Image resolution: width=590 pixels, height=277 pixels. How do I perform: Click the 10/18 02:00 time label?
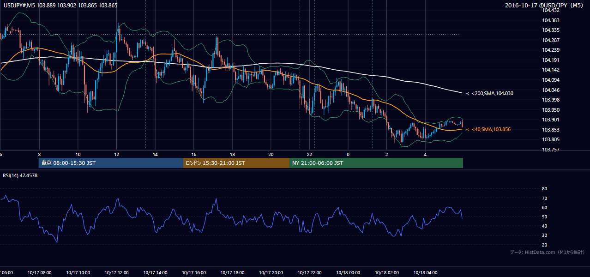click(387, 273)
